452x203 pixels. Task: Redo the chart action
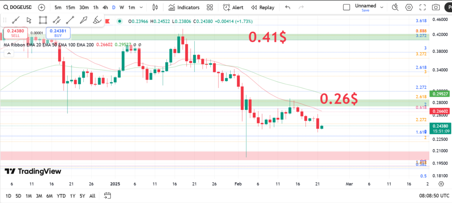(301, 8)
